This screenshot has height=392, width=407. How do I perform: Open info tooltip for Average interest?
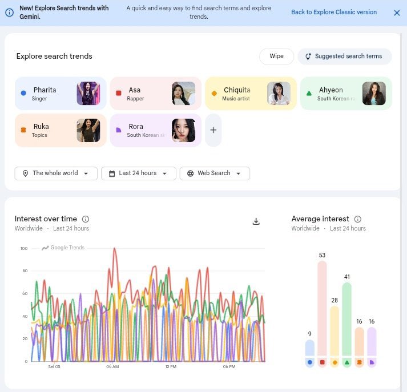tap(358, 219)
